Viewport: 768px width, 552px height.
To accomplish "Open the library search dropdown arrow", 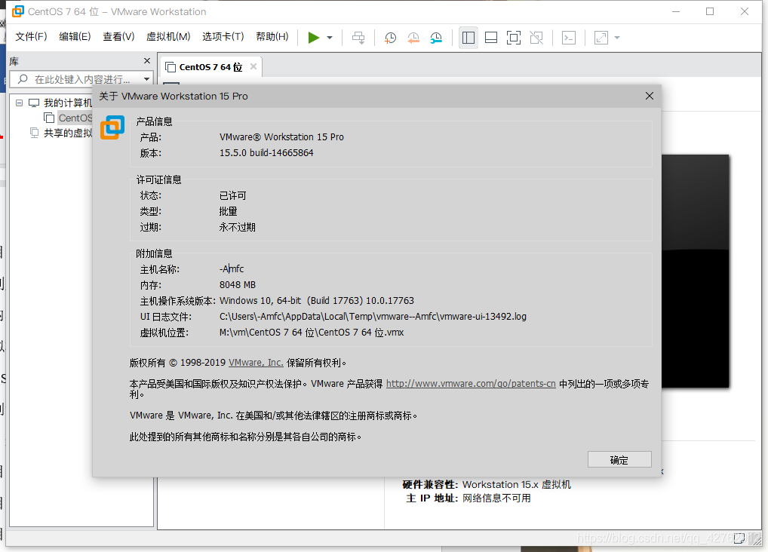I will (146, 79).
